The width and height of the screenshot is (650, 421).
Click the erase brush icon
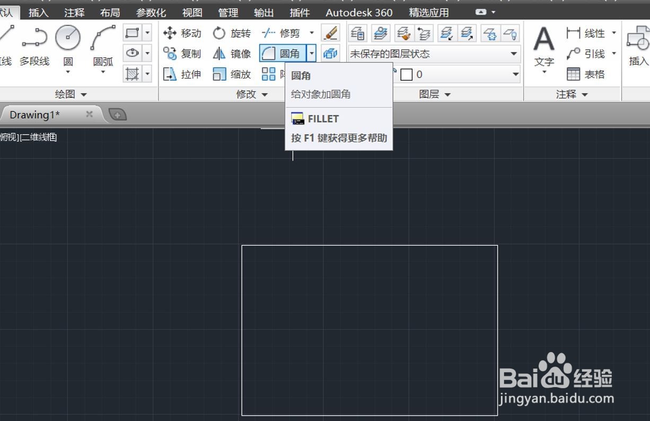point(330,33)
